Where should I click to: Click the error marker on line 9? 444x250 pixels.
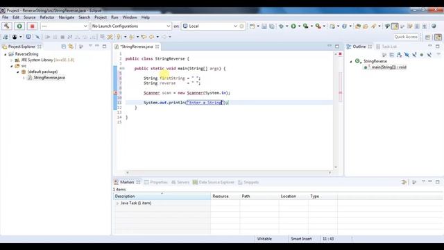pyautogui.click(x=115, y=93)
